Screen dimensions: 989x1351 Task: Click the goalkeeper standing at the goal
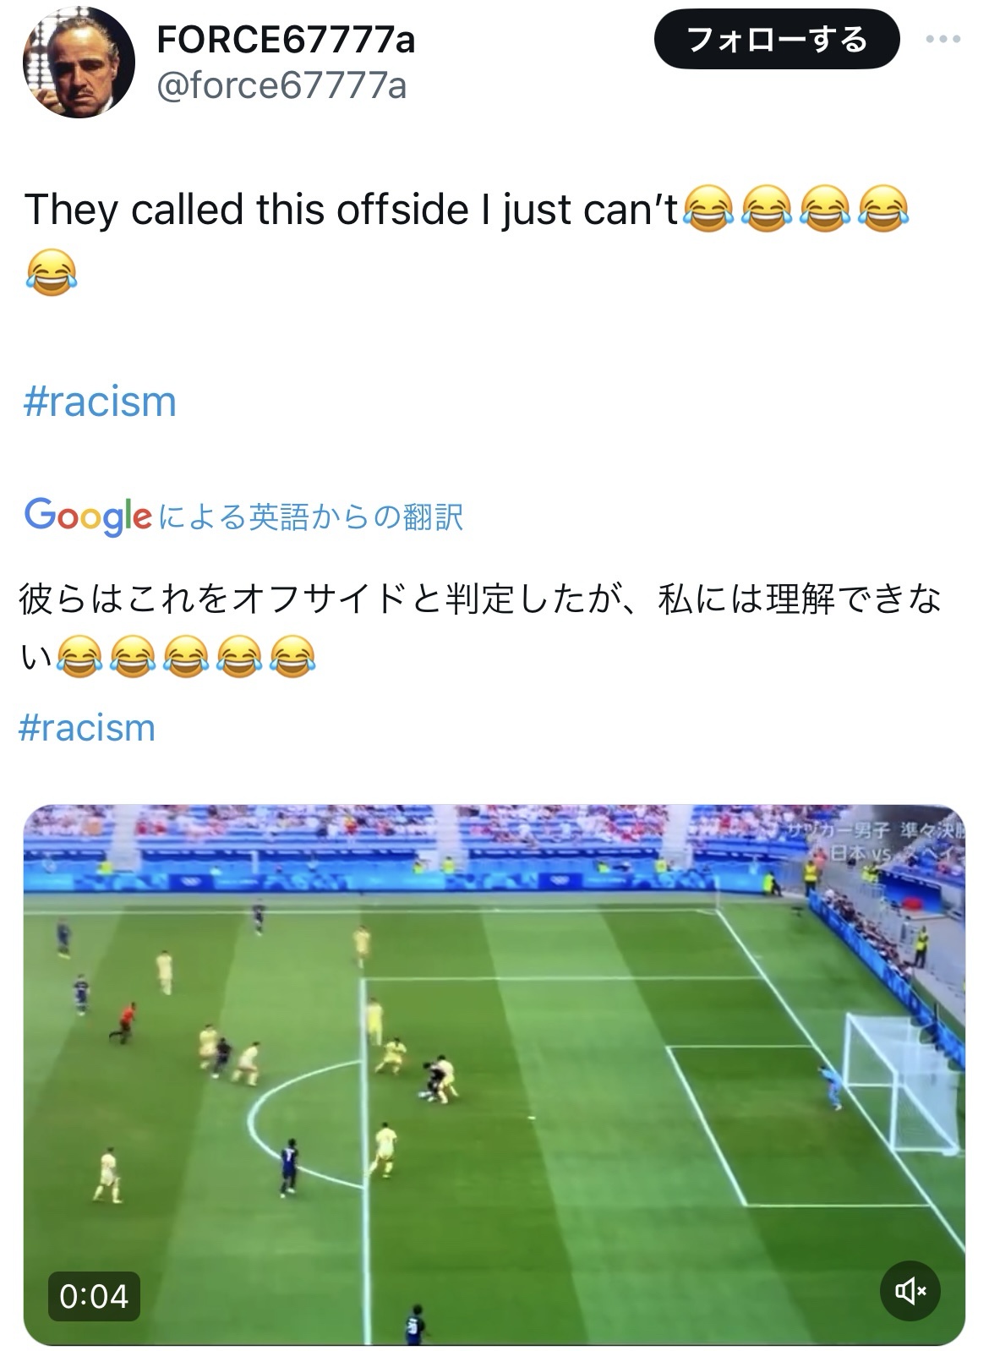(832, 1086)
